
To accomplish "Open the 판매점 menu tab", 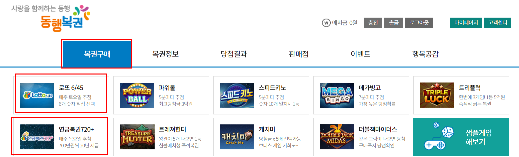I will (299, 54).
